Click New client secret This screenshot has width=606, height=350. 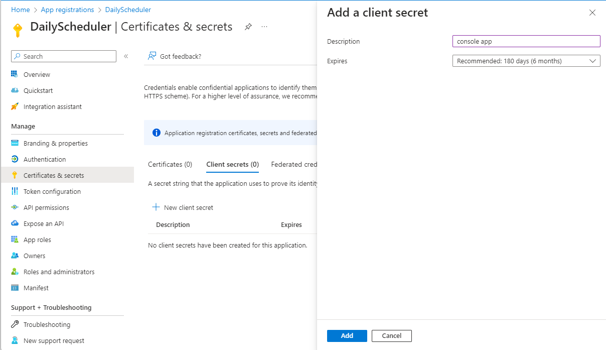click(183, 207)
